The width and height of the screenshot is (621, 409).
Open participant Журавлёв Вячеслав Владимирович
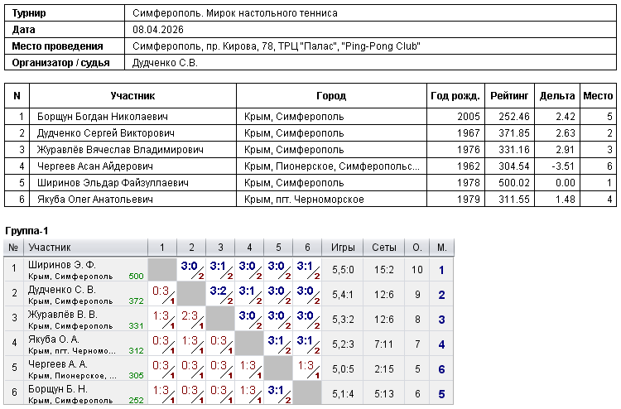pyautogui.click(x=120, y=150)
